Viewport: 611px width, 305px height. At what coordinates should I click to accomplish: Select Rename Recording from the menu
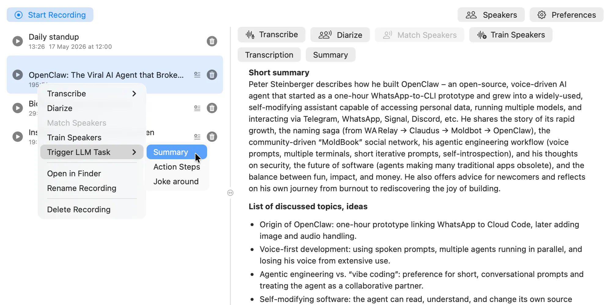pos(92,188)
